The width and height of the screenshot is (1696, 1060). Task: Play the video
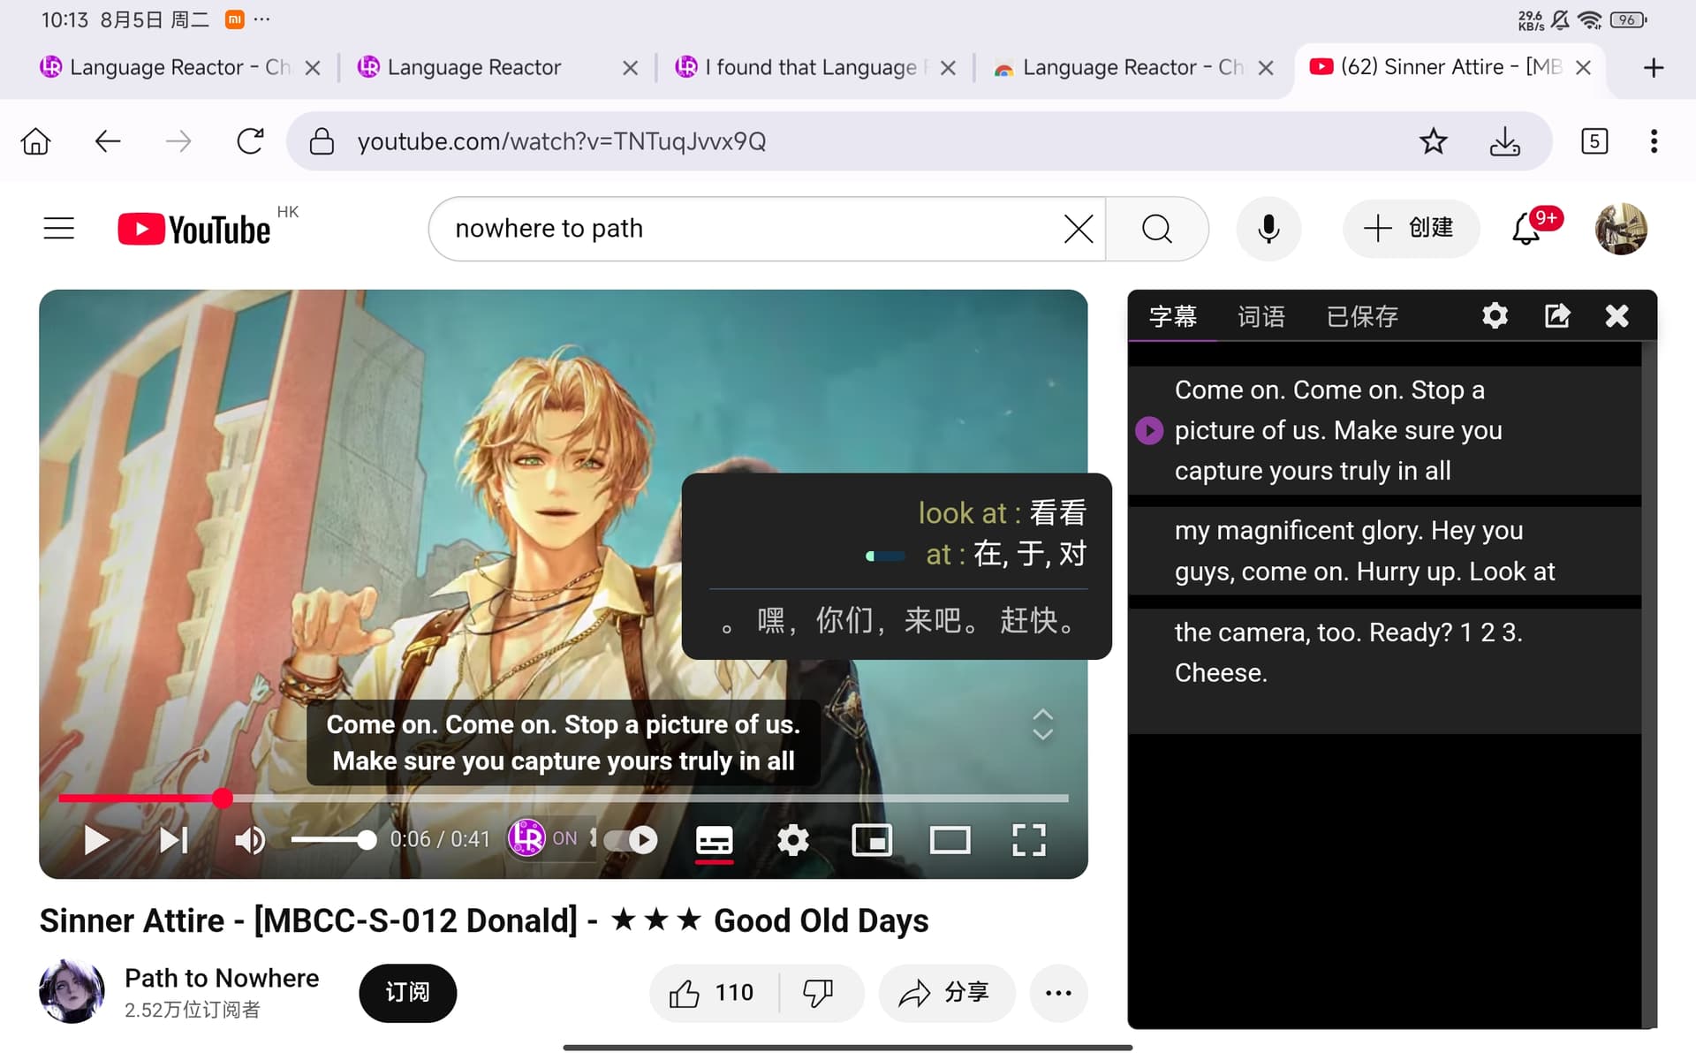[x=95, y=839]
